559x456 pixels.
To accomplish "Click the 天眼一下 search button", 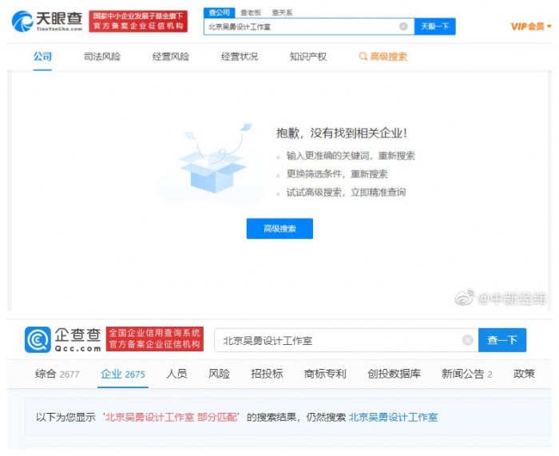I will tap(435, 26).
